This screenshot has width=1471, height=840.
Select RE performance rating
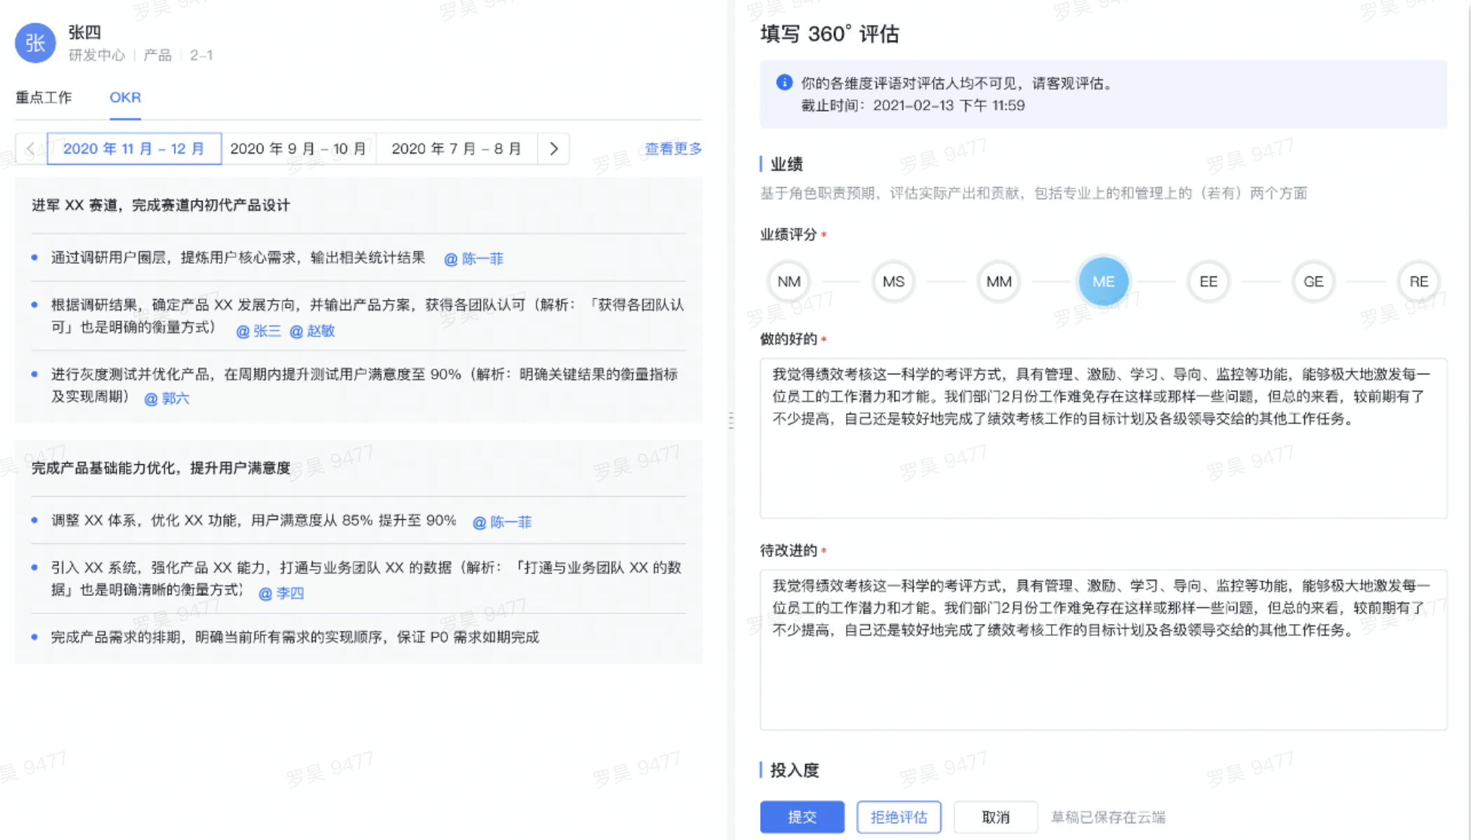[x=1418, y=281]
